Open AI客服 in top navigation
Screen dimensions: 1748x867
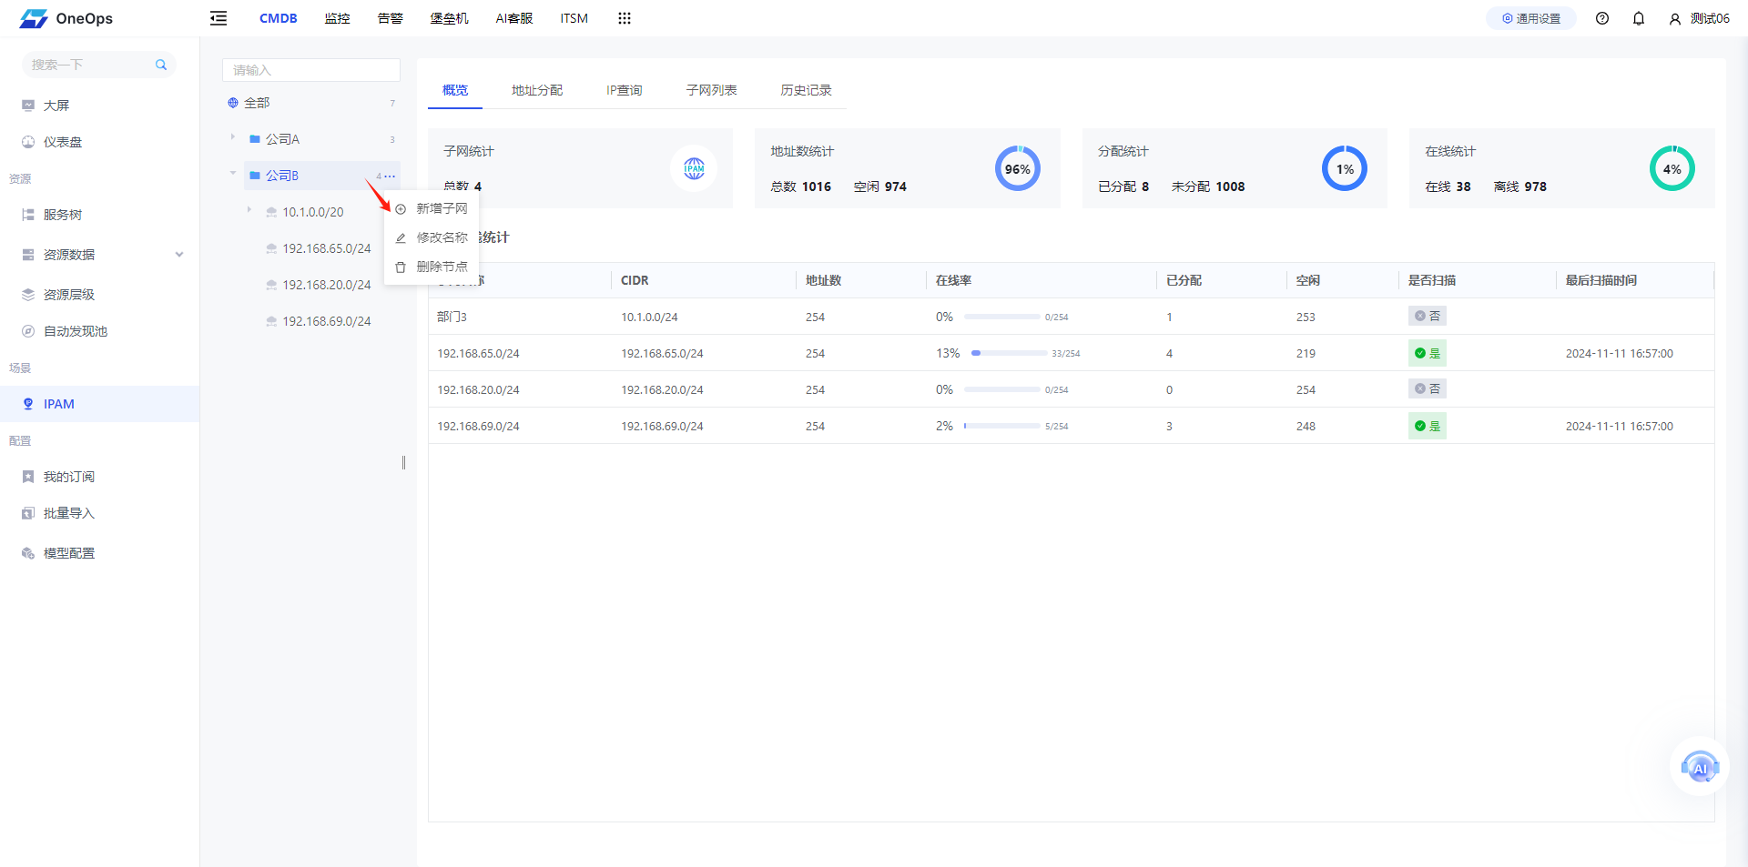[x=514, y=18]
